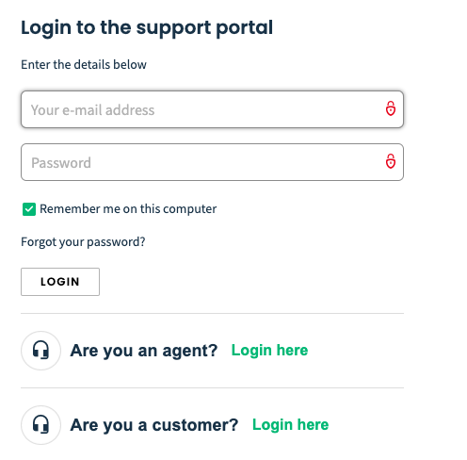The image size is (467, 460).
Task: Open agent 'Login here' link
Action: (x=269, y=351)
